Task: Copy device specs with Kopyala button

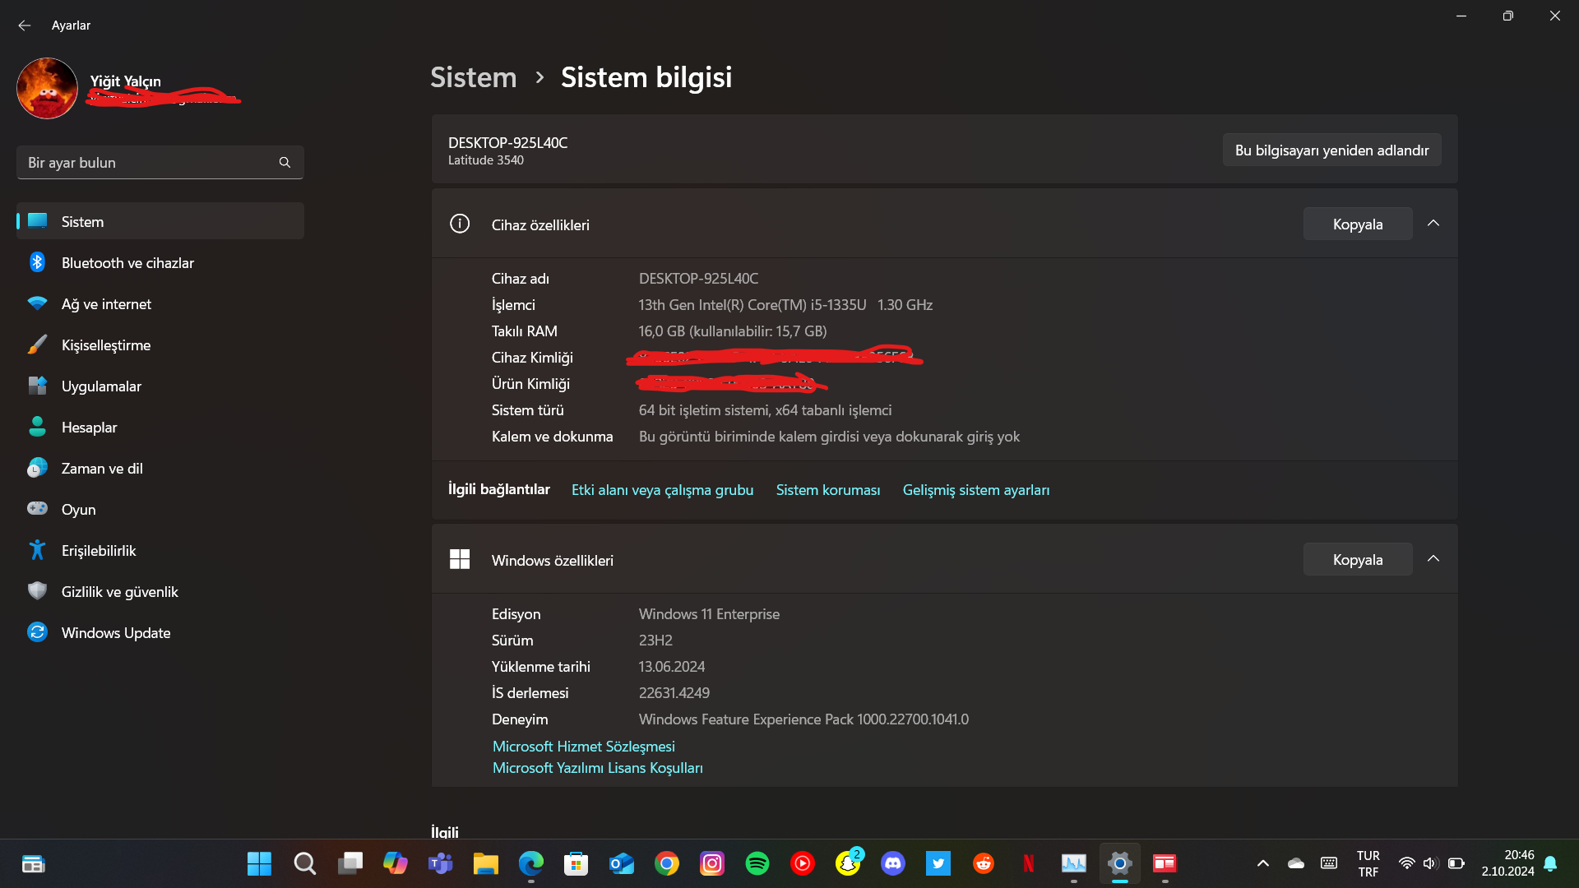Action: coord(1357,224)
